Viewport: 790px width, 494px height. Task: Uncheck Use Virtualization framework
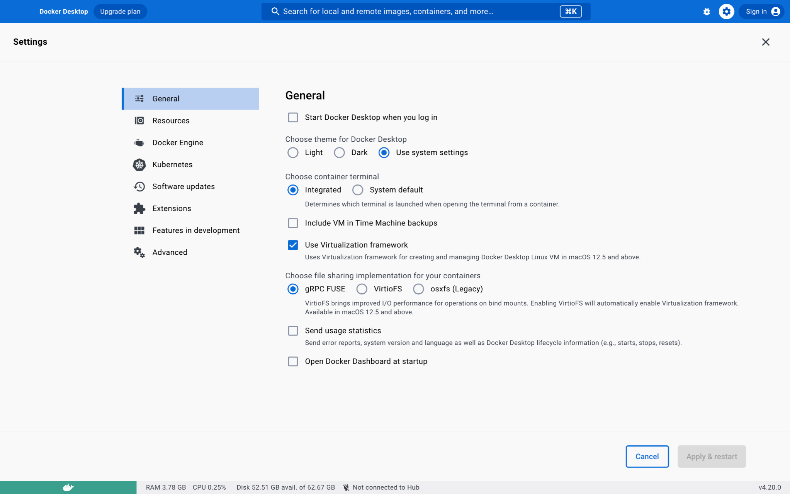click(x=293, y=245)
